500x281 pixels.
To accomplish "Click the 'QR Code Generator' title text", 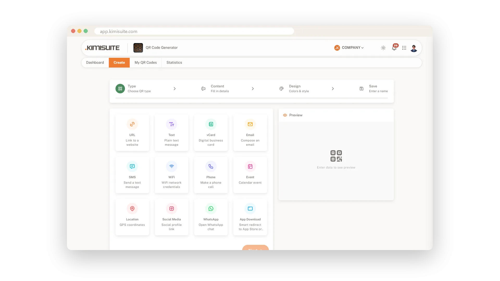I will [162, 48].
